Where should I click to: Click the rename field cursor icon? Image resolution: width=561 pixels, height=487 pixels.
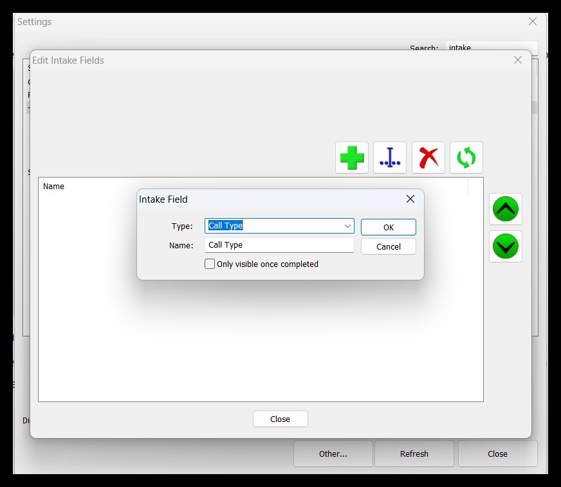click(x=390, y=158)
